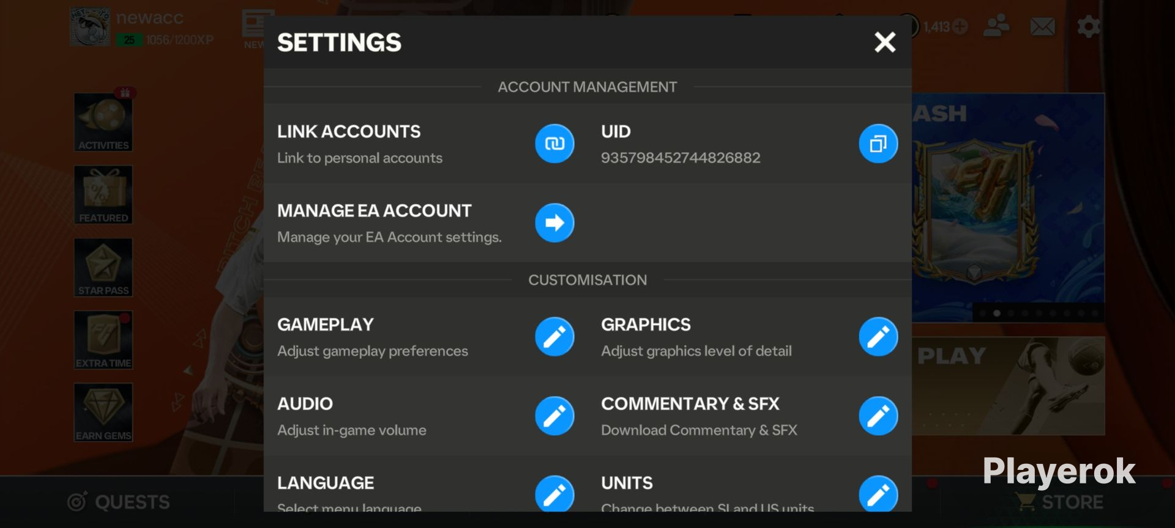The width and height of the screenshot is (1175, 528).
Task: Close the Settings dialog
Action: (885, 42)
